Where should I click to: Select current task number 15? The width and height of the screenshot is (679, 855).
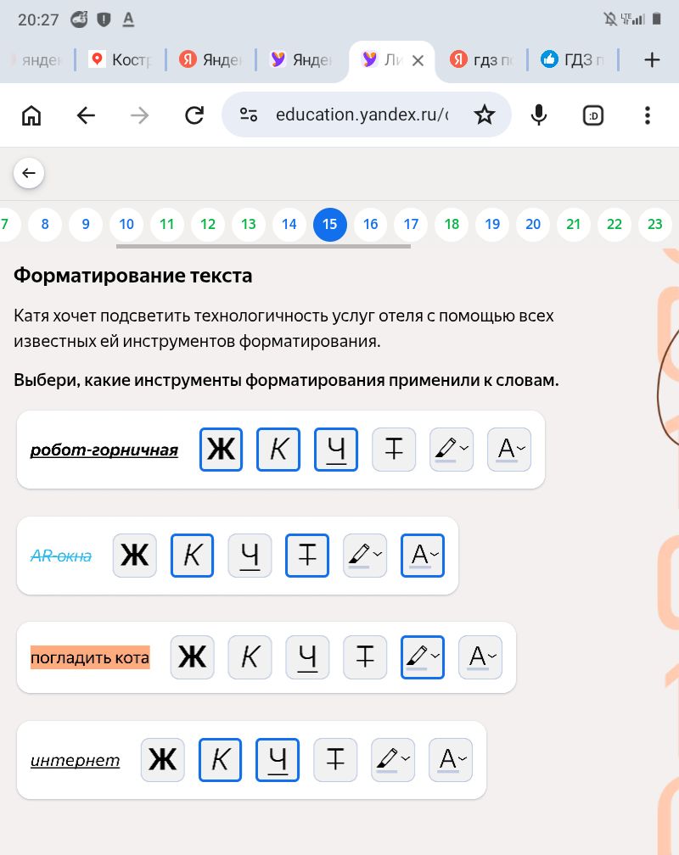(329, 224)
